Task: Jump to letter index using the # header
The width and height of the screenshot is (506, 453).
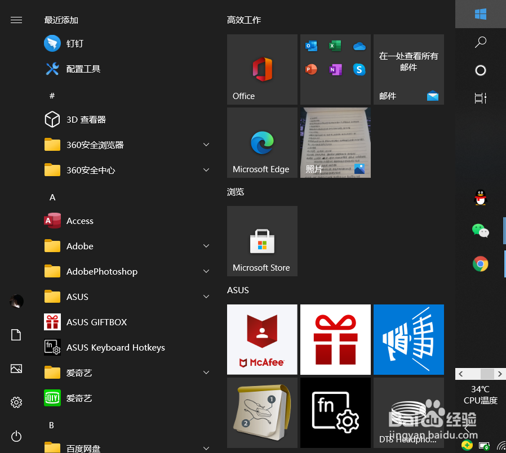Action: click(x=52, y=95)
